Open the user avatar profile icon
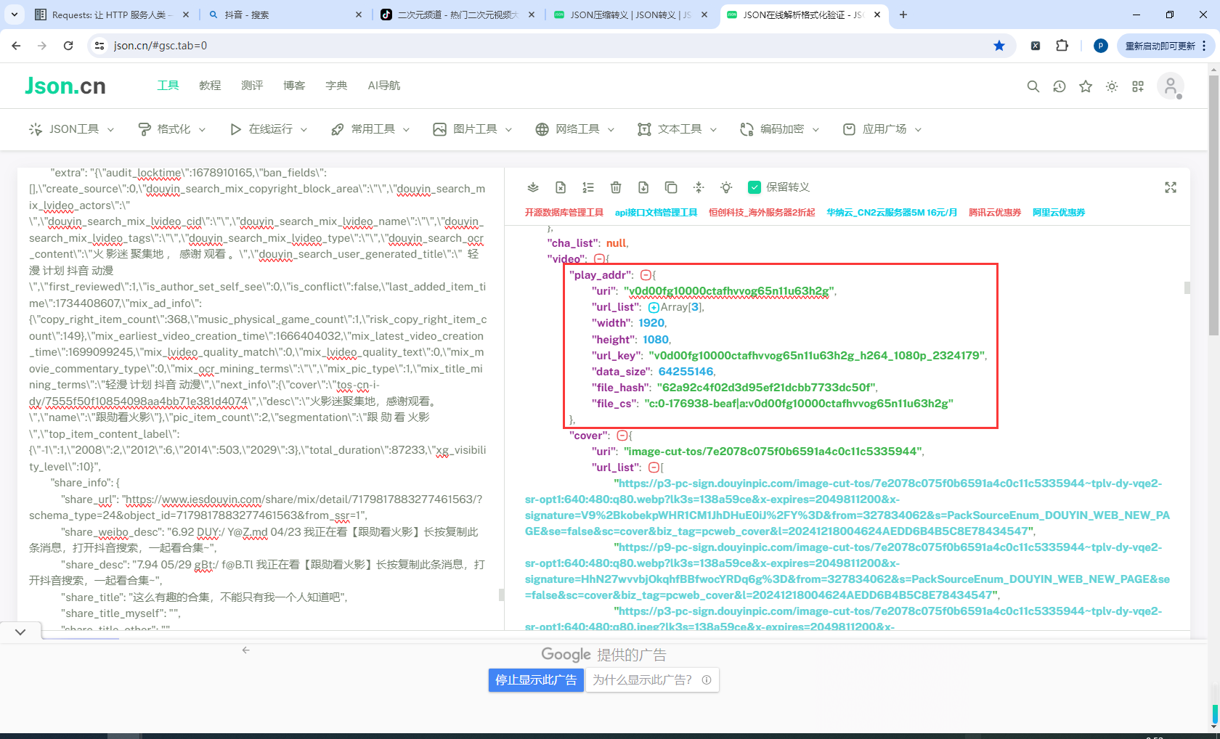Image resolution: width=1220 pixels, height=739 pixels. tap(1171, 86)
